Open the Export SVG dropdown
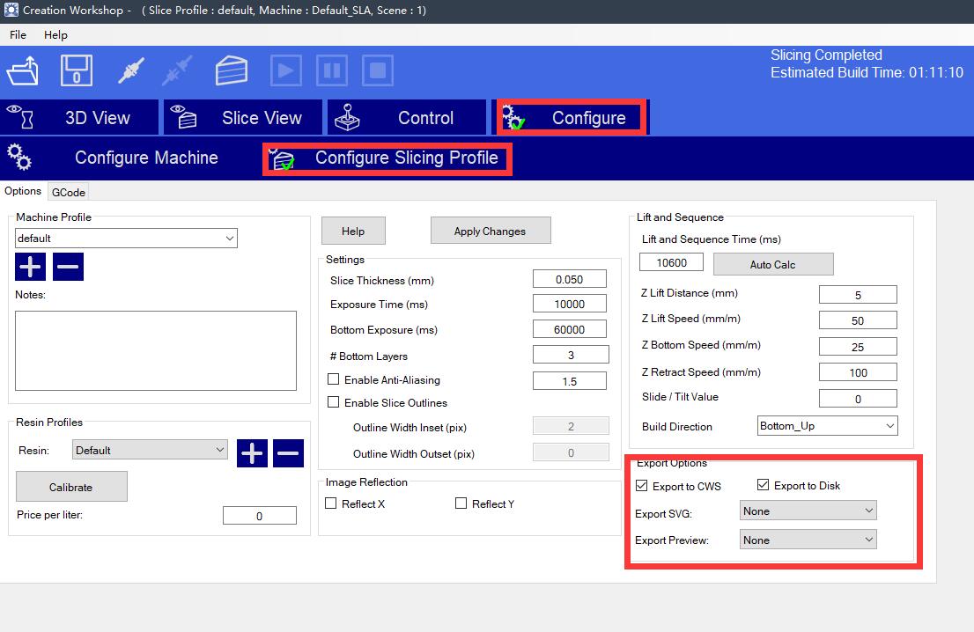 pyautogui.click(x=808, y=511)
